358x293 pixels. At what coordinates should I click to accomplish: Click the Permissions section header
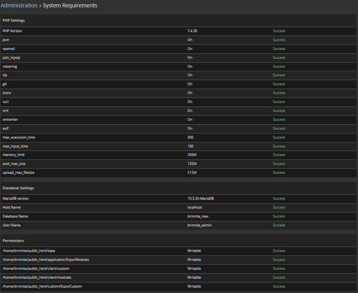[x=13, y=241]
